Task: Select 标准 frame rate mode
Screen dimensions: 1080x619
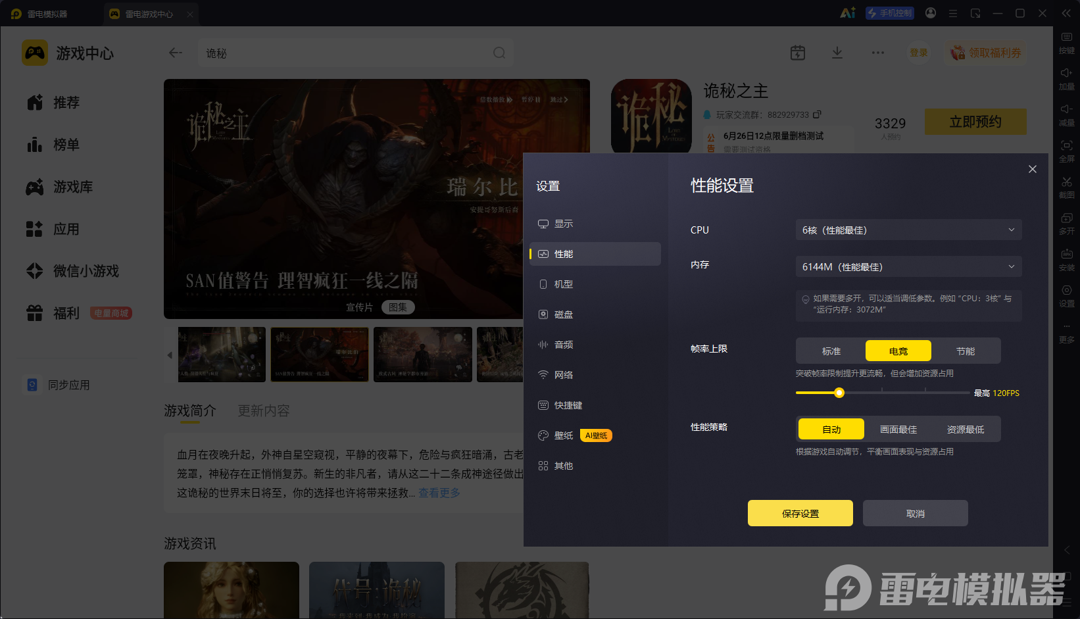Action: point(831,351)
